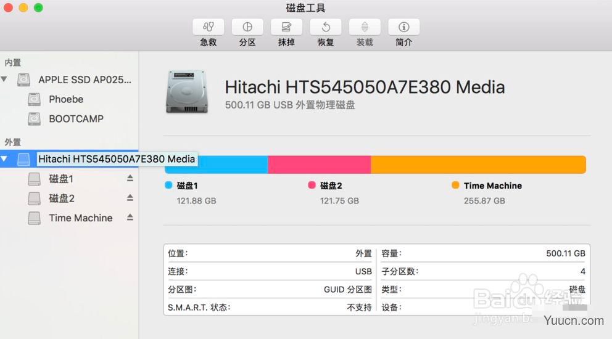Select the 抹掉 Erase toolbar icon

286,27
